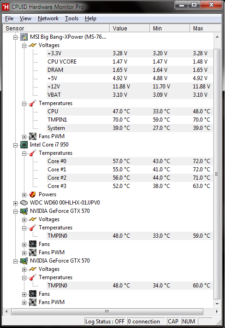The height and width of the screenshot is (328, 225).
Task: Click the Powers flame icon
Action: (x=33, y=194)
